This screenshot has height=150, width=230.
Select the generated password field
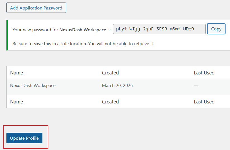pyautogui.click(x=159, y=29)
